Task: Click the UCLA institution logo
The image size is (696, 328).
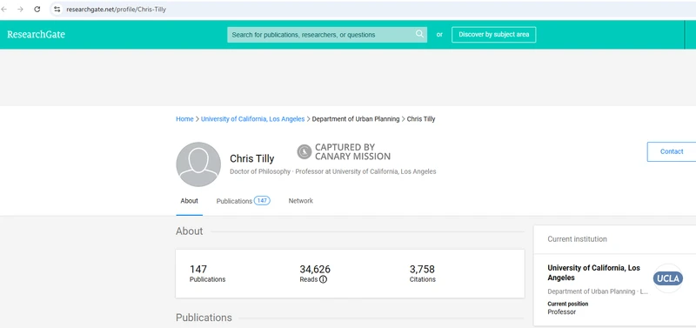Action: point(667,278)
